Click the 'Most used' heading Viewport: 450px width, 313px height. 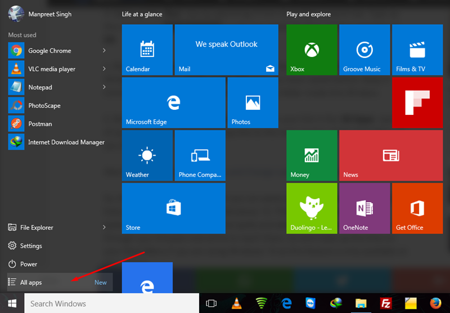coord(22,35)
